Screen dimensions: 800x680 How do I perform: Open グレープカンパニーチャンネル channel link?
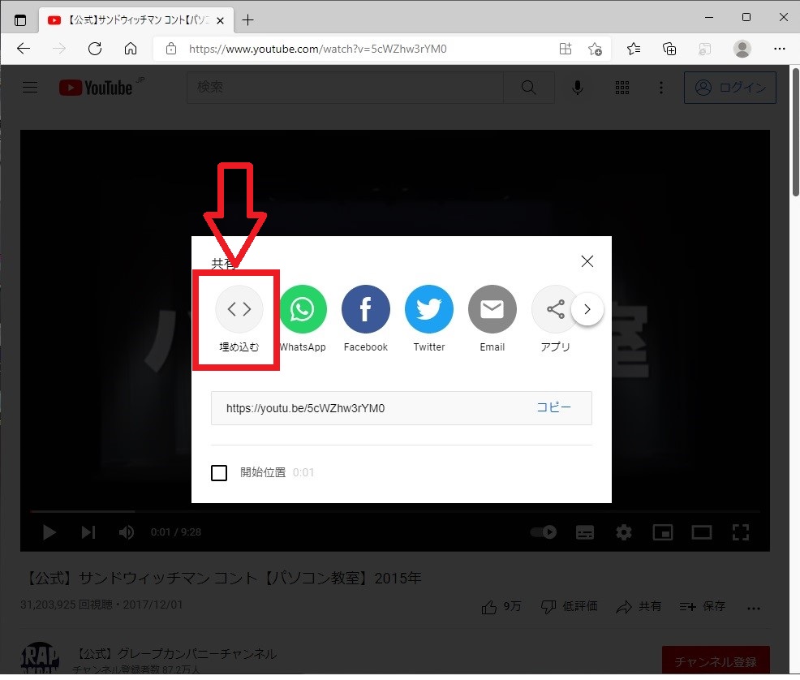(x=177, y=653)
